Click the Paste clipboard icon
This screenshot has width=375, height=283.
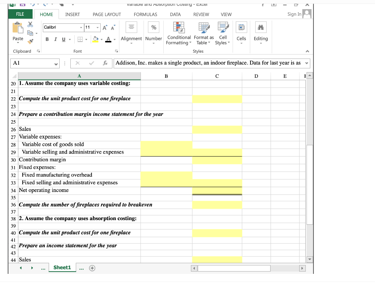coord(18,28)
